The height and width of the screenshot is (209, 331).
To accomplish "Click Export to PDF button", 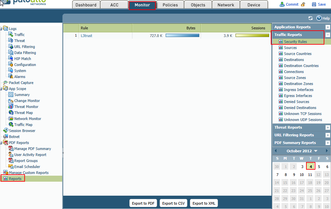I will 143,203.
